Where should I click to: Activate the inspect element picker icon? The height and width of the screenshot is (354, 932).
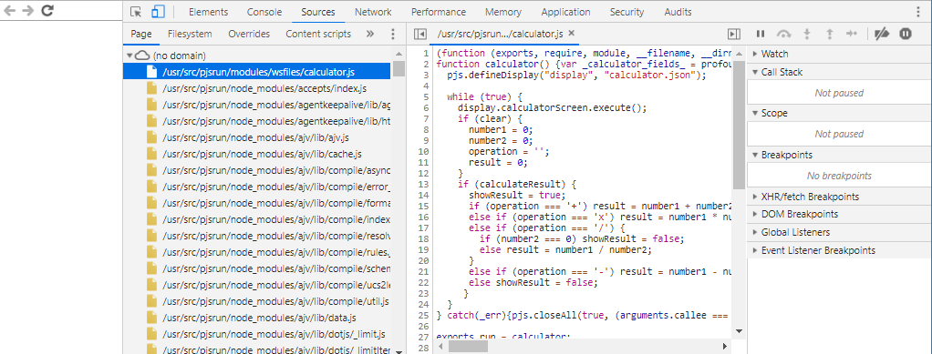coord(136,12)
